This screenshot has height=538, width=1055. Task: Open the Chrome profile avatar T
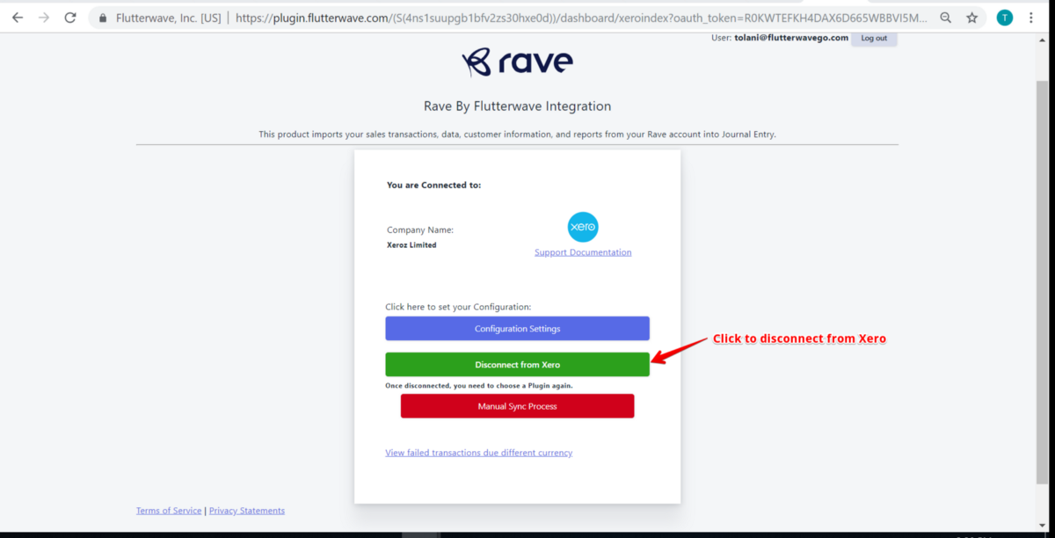1004,18
